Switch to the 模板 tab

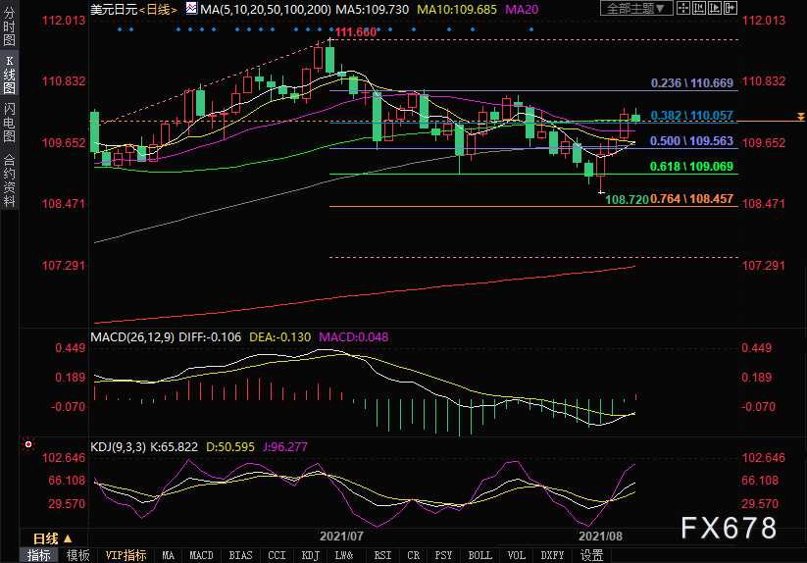(77, 555)
